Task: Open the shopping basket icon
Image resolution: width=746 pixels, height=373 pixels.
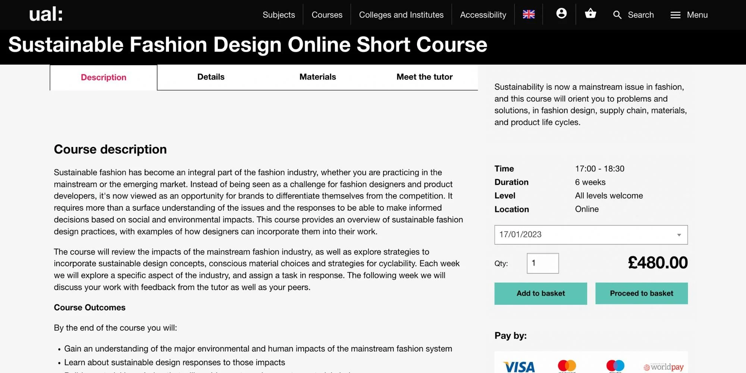Action: [590, 14]
